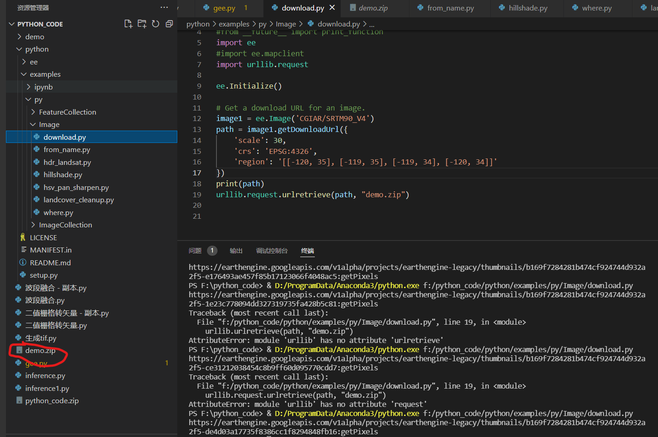Viewport: 658px width, 437px height.
Task: Select the 调试控制台 debug console tab
Action: click(x=272, y=251)
